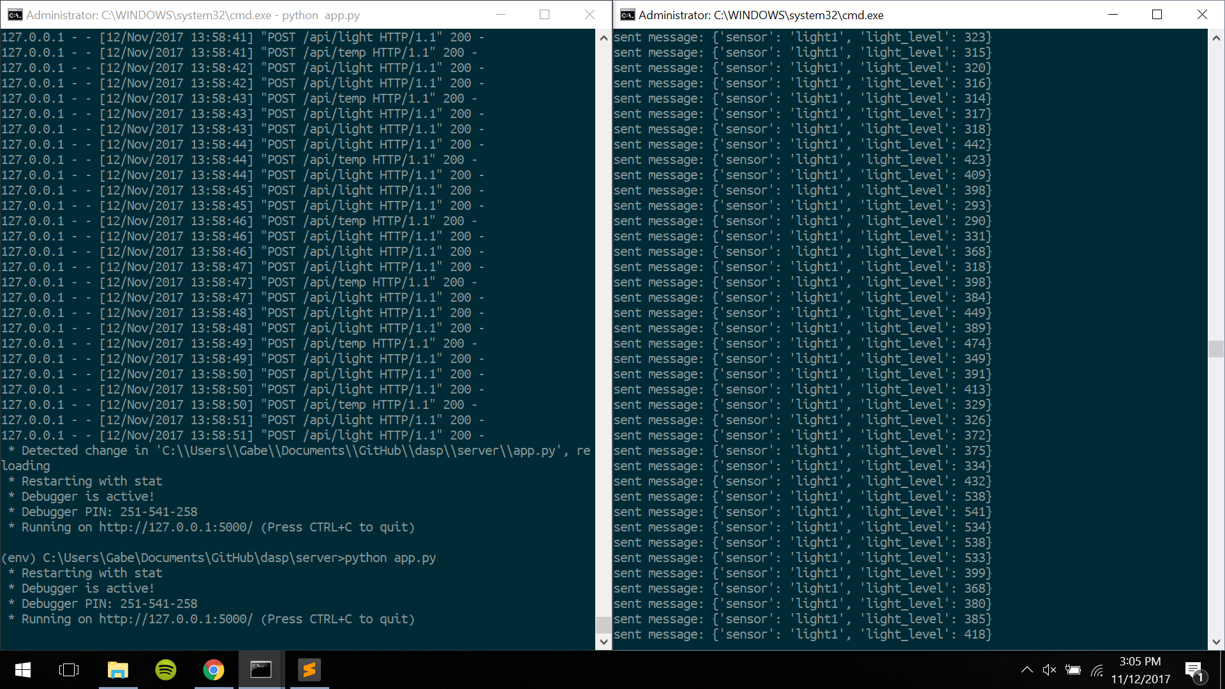This screenshot has height=689, width=1225.
Task: Open the Action Center notifications
Action: [x=1194, y=670]
